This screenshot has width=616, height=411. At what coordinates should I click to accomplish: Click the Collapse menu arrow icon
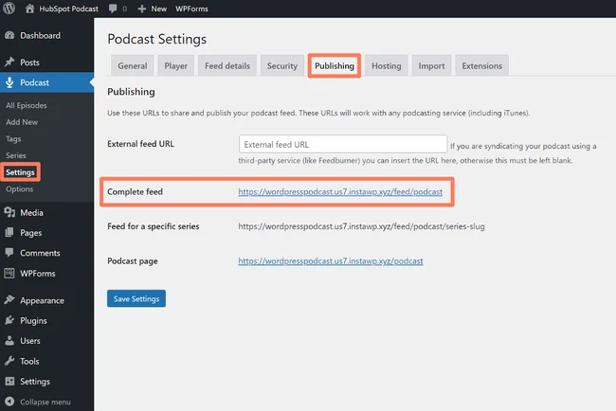(x=9, y=402)
